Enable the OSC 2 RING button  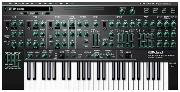51,38
